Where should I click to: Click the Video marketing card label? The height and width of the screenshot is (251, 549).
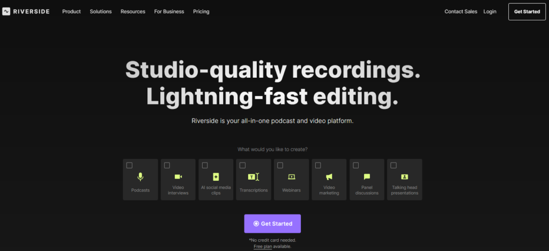(329, 190)
